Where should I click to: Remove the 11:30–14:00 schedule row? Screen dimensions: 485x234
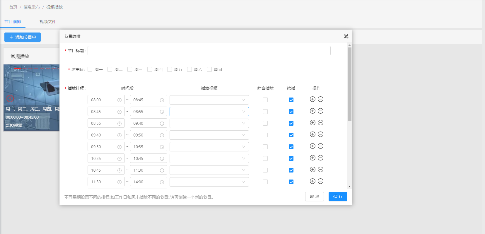321,181
